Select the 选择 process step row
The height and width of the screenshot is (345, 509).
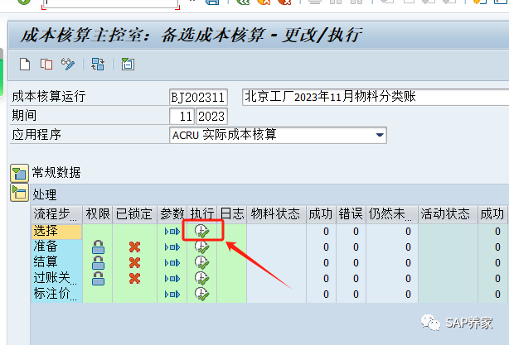[56, 232]
